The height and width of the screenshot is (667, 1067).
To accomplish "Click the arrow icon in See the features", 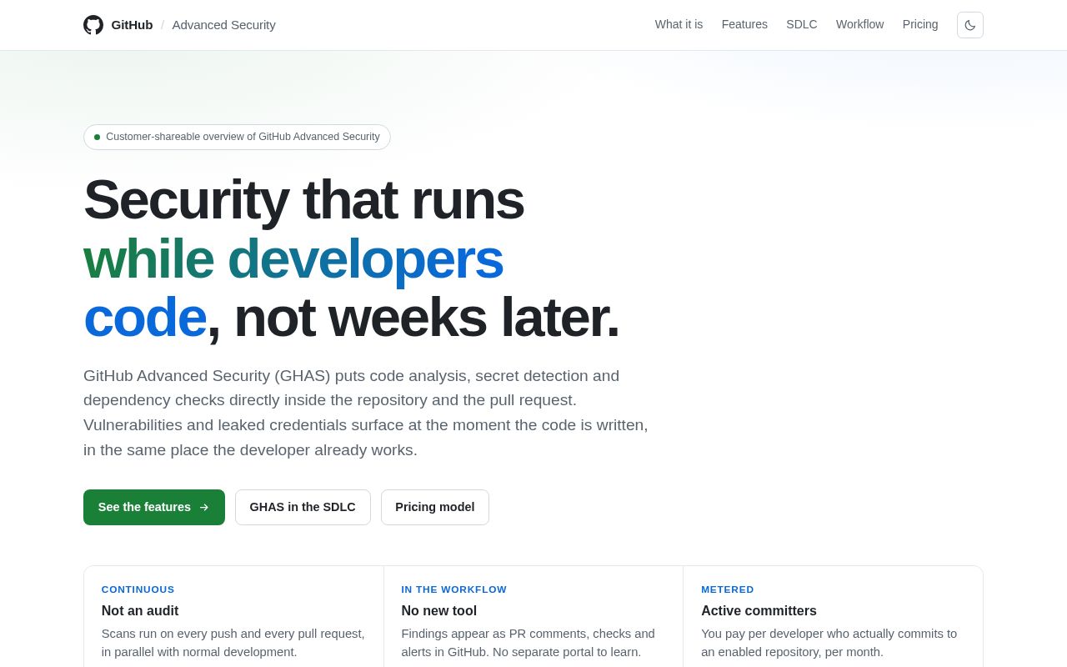I will click(x=204, y=507).
